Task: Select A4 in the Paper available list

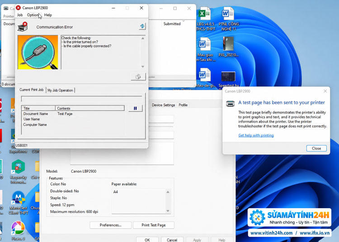Action: coord(116,192)
